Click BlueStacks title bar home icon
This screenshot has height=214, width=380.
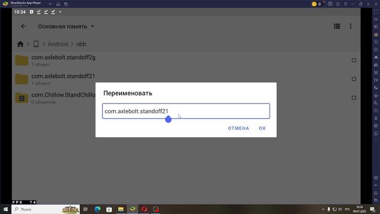point(58,4)
